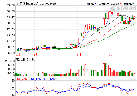
Task: Click the 3月 time axis marker
Action: point(111,55)
